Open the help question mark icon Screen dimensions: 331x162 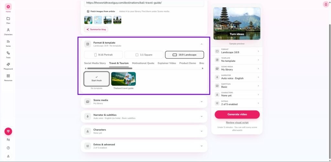pyautogui.click(x=8, y=148)
